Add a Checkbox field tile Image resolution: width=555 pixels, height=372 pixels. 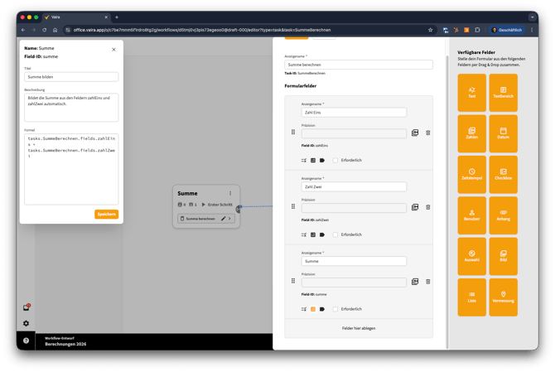point(503,175)
